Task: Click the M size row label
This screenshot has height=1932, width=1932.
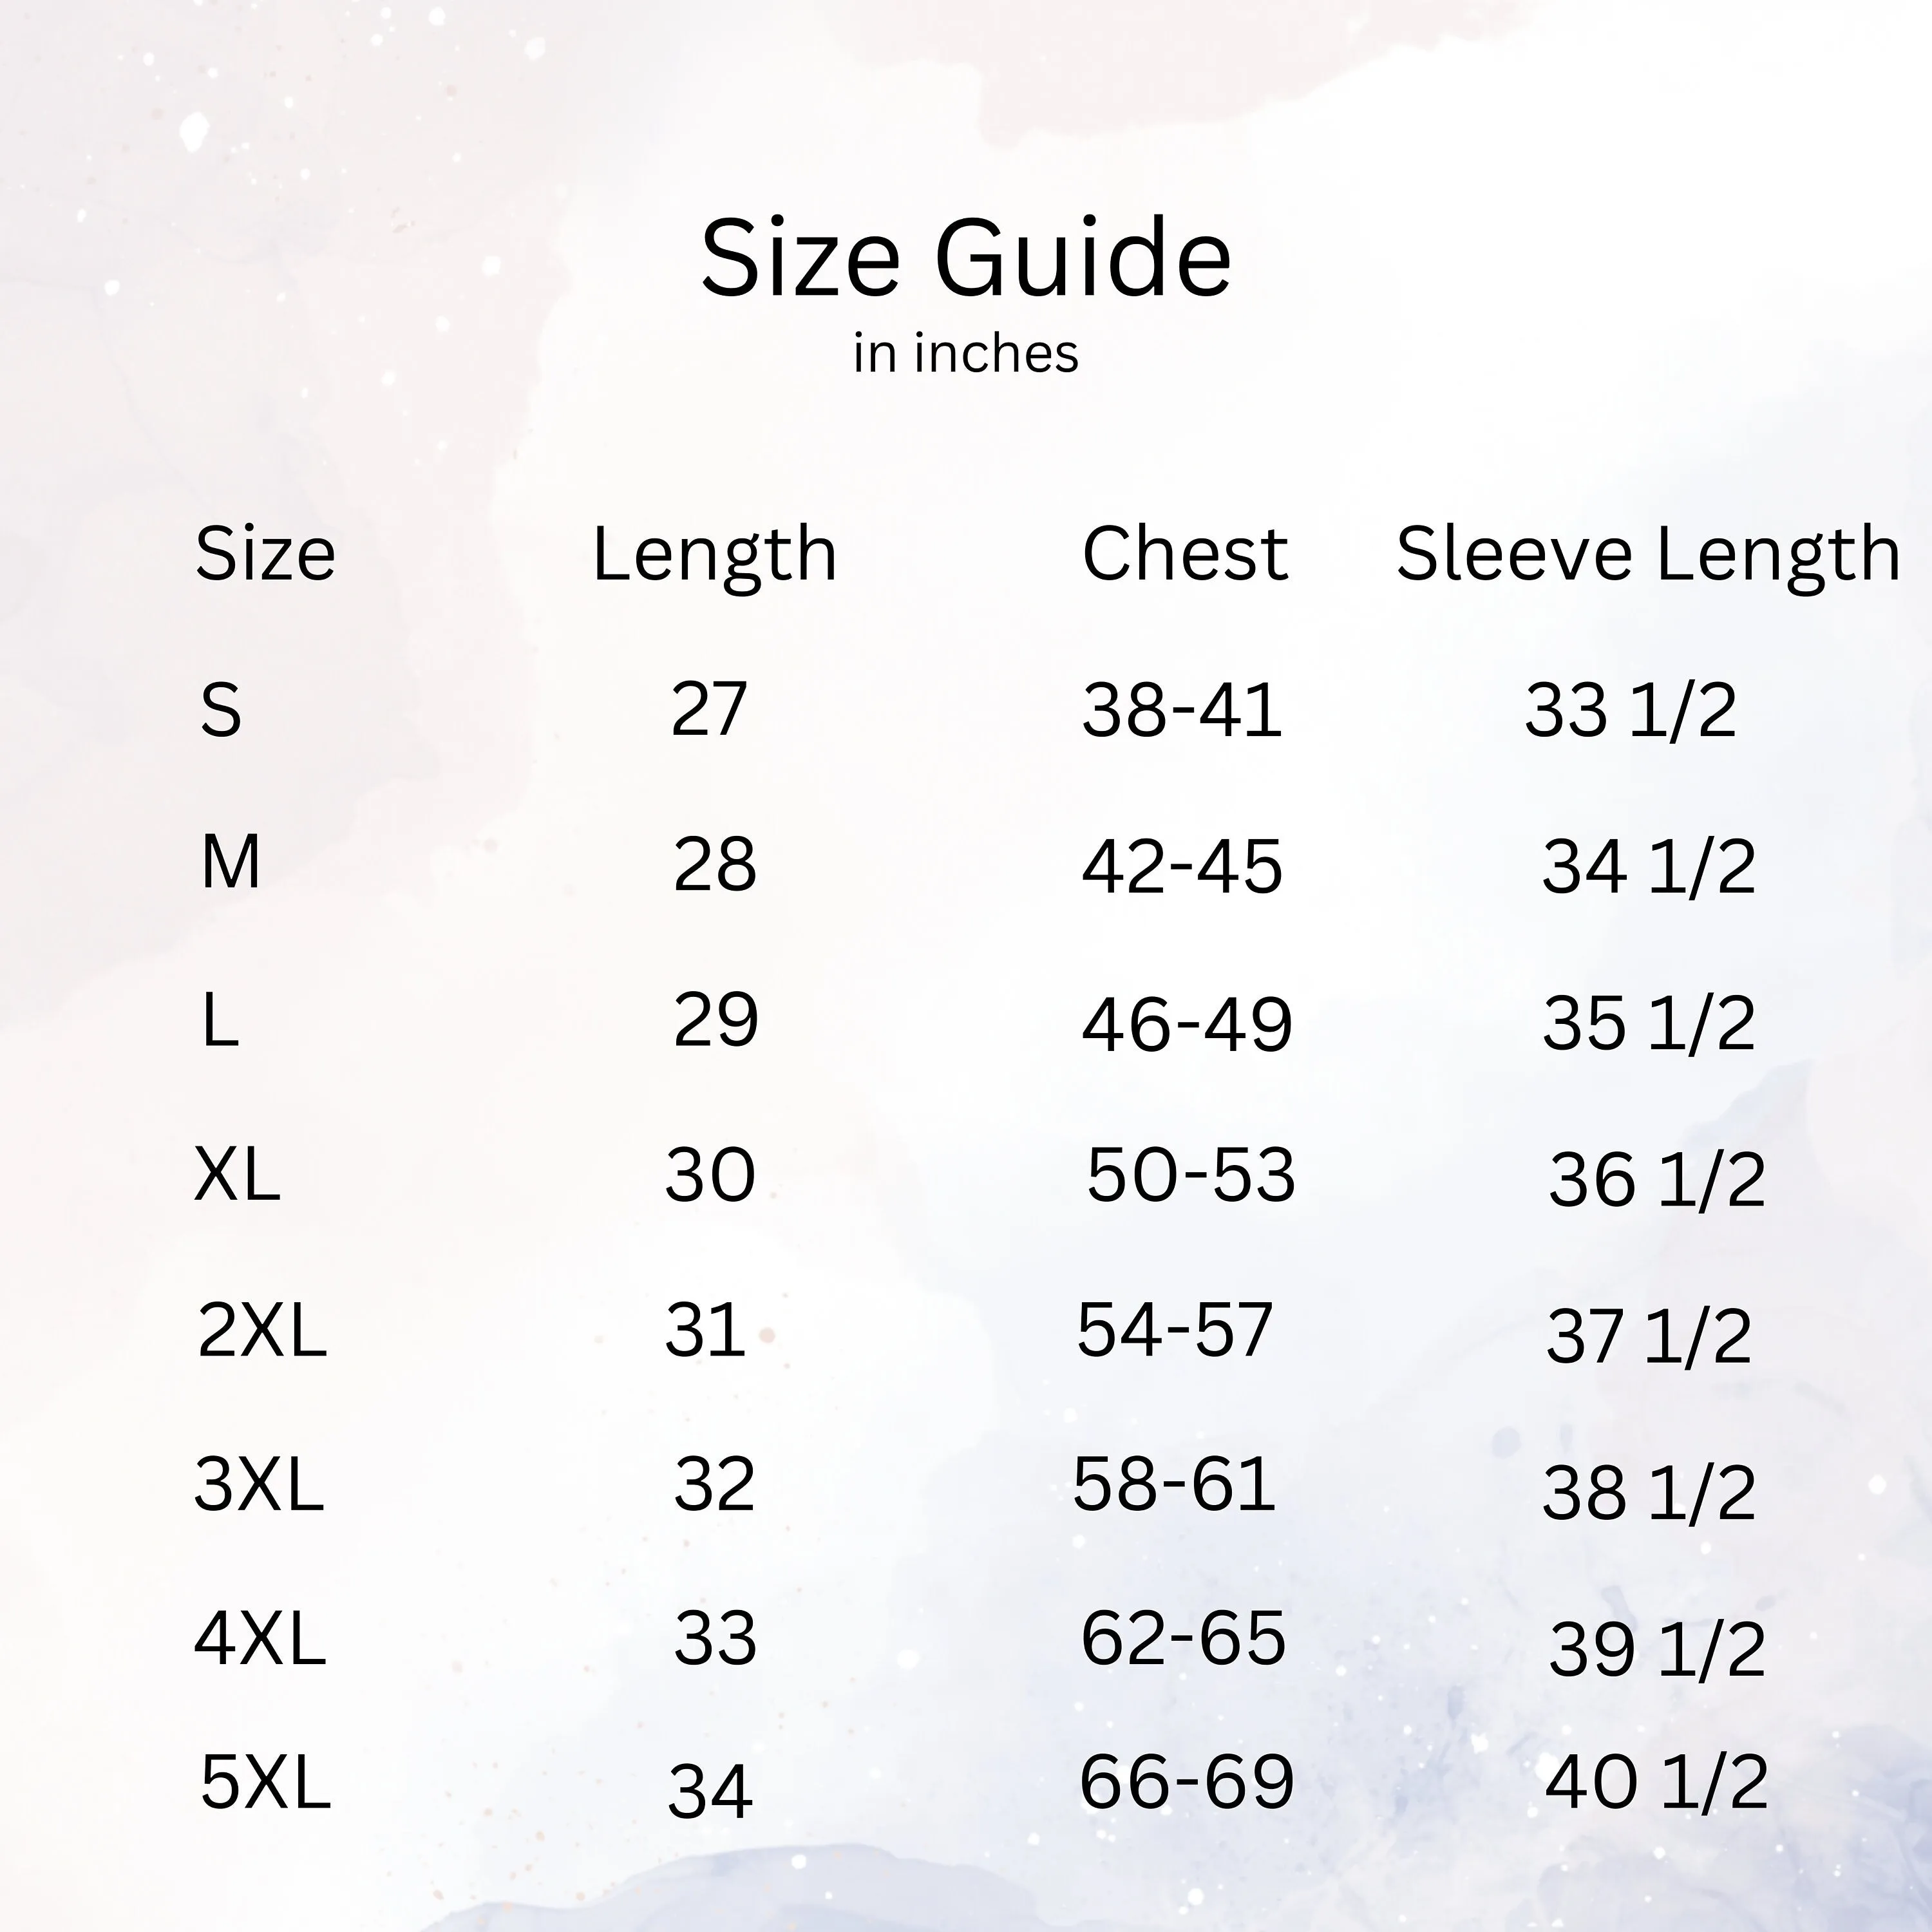Action: 231,862
